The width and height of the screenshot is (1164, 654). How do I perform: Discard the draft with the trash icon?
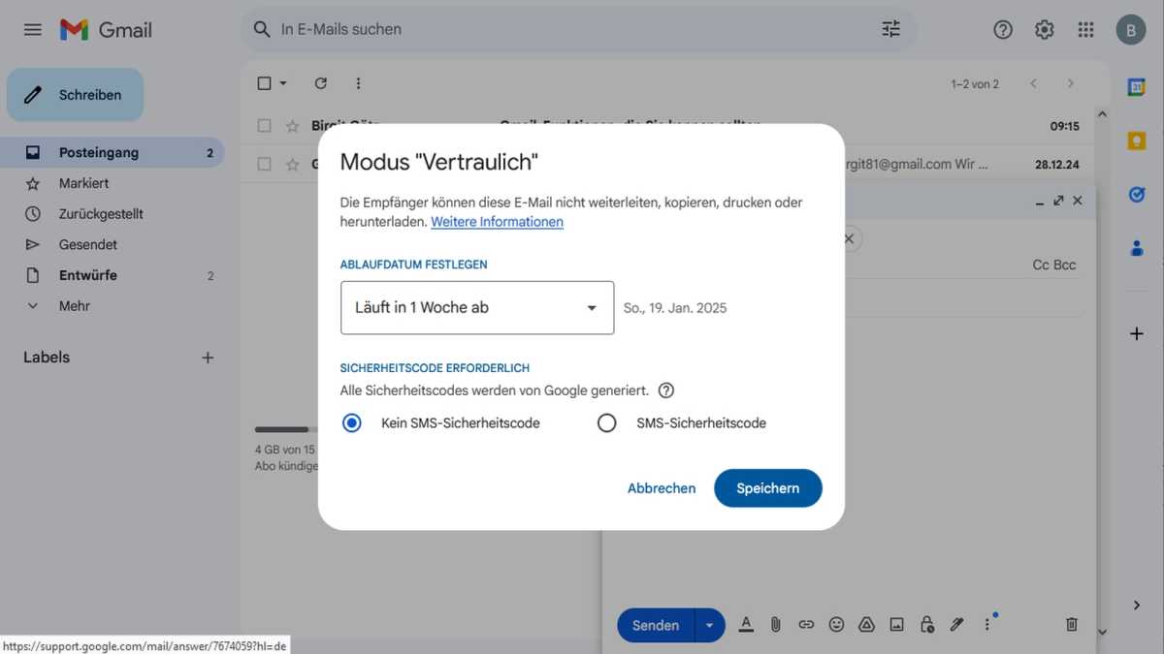point(1072,625)
